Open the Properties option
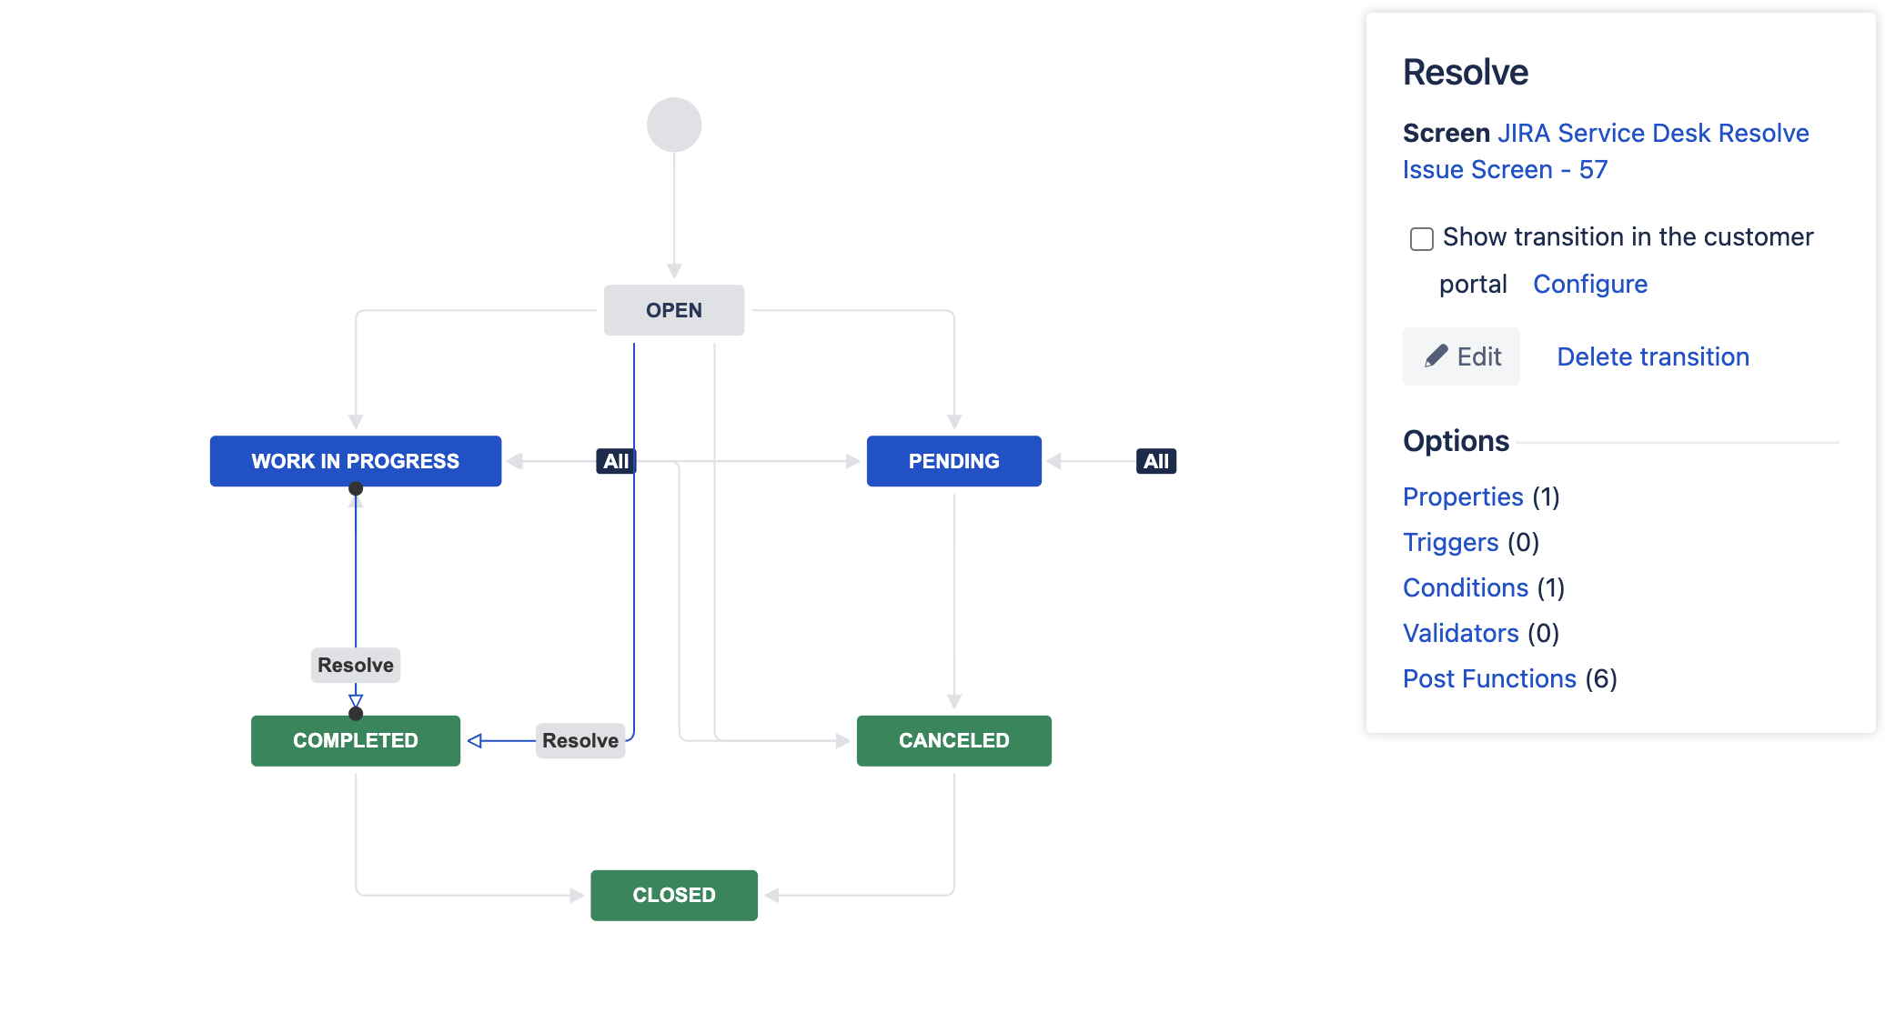The image size is (1885, 1033). click(x=1462, y=496)
